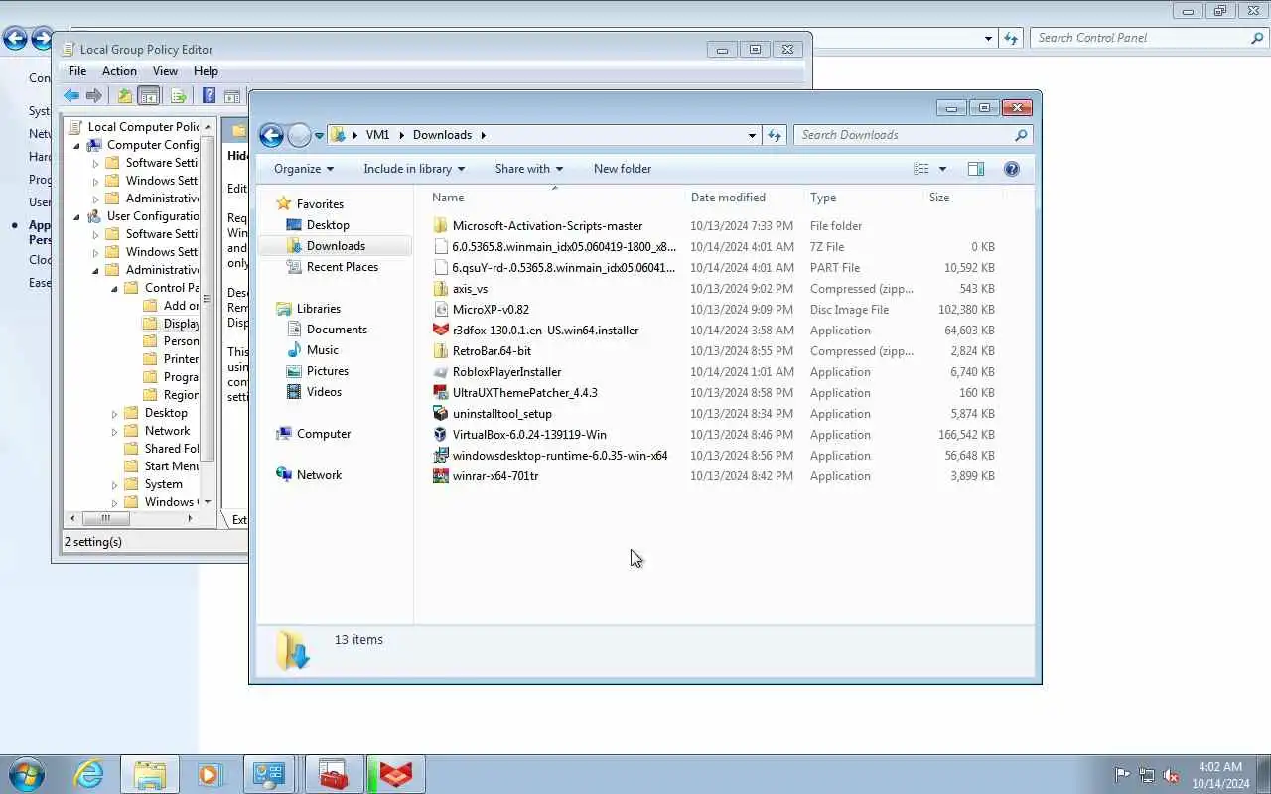Viewport: 1271px width, 794px height.
Task: Click the Change your view icon
Action: pos(921,169)
